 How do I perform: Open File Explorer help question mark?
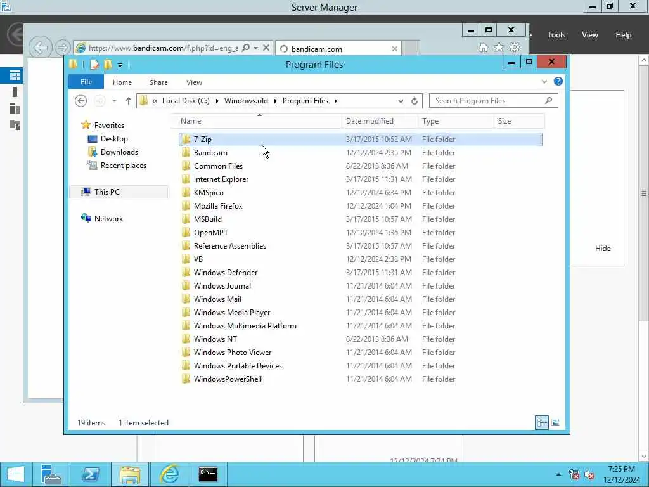coord(558,82)
